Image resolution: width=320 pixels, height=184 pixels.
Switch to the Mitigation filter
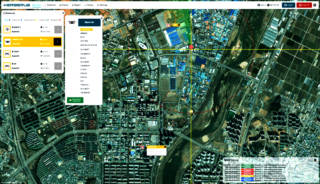[x=56, y=20]
